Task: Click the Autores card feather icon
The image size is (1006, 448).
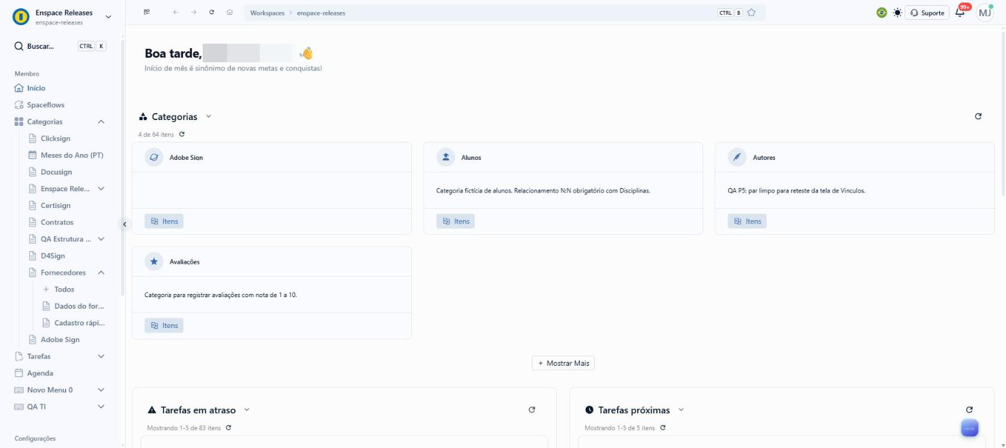Action: pyautogui.click(x=737, y=157)
